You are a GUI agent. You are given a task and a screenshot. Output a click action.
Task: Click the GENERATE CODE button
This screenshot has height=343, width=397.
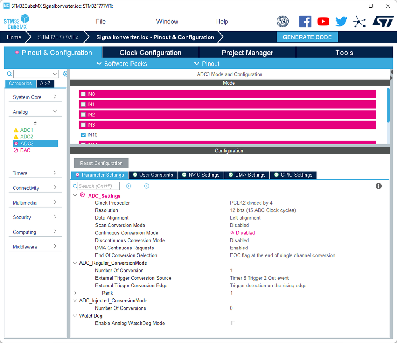(307, 37)
